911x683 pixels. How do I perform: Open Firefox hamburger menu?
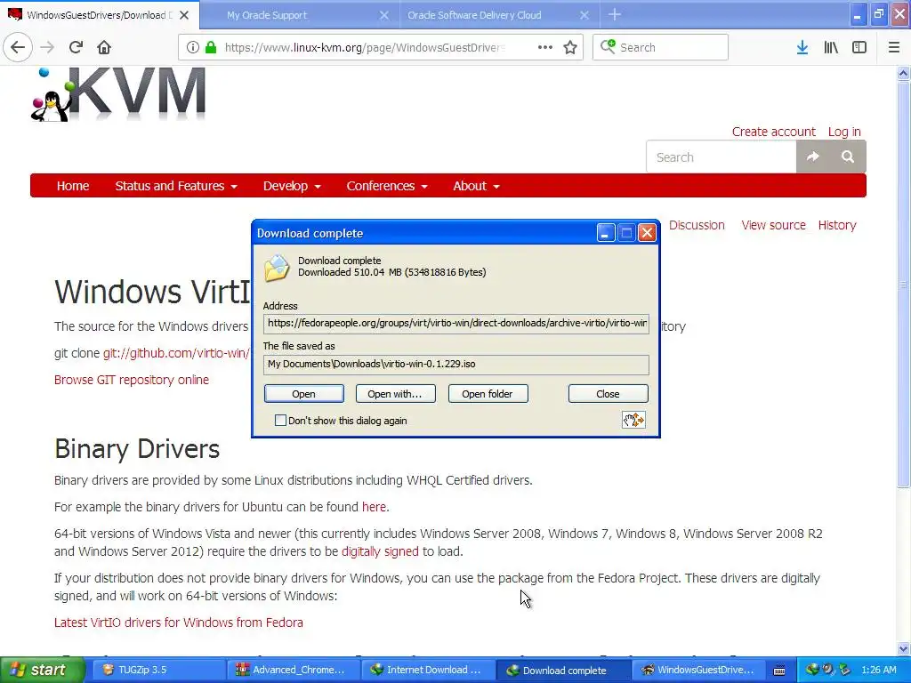894,47
